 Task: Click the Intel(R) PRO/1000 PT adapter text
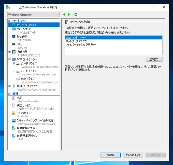[x=38, y=90]
